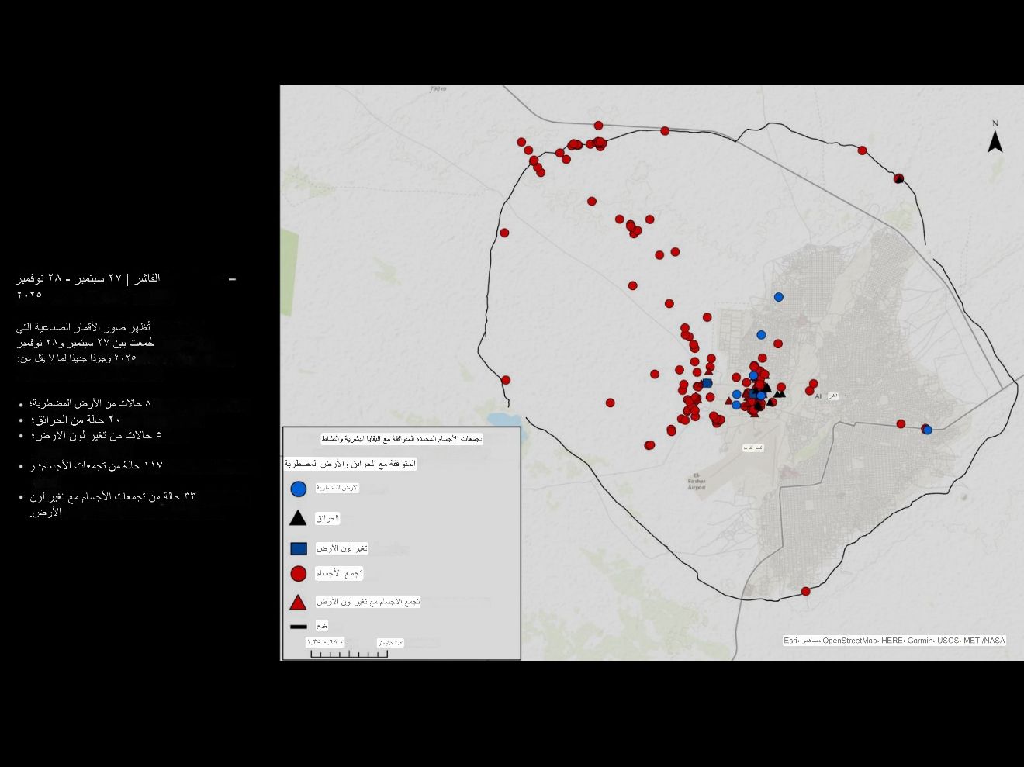Click the map scale bar
1024x767 pixels.
click(349, 653)
